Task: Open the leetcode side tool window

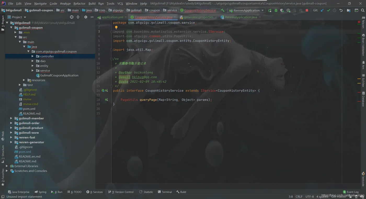Action: point(363,179)
